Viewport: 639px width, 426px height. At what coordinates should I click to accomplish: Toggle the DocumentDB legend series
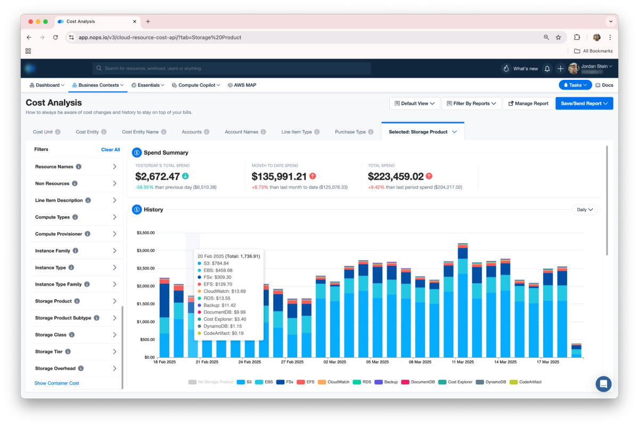[417, 382]
